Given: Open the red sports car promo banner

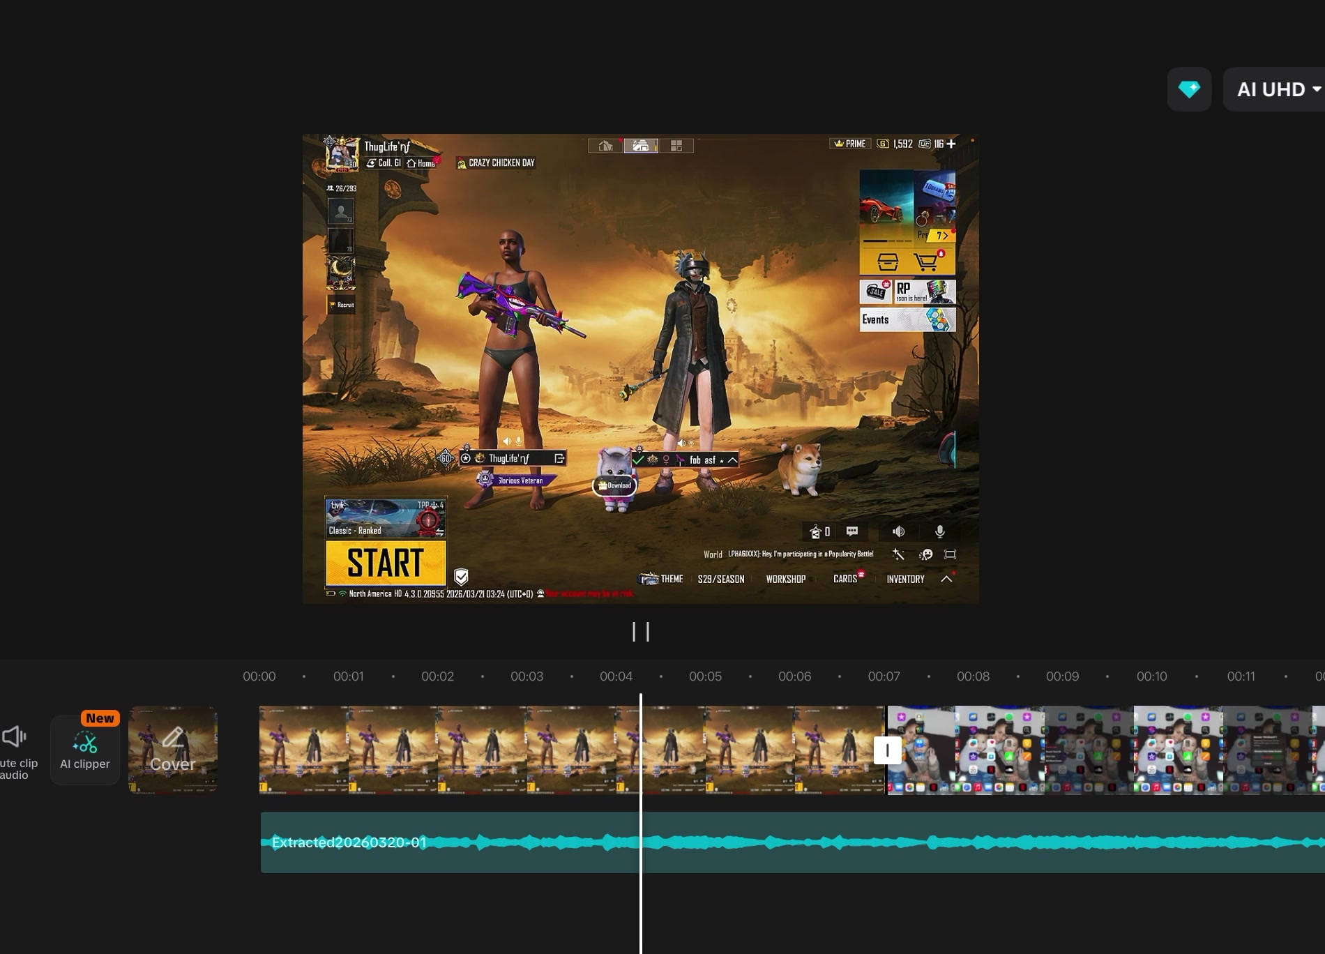Looking at the screenshot, I should coord(886,206).
